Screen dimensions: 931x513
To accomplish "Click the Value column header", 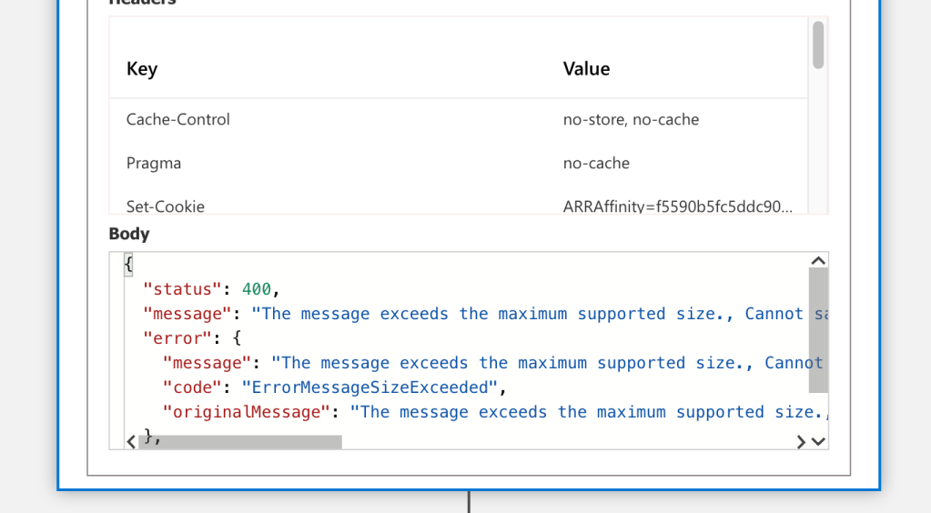I will [586, 69].
